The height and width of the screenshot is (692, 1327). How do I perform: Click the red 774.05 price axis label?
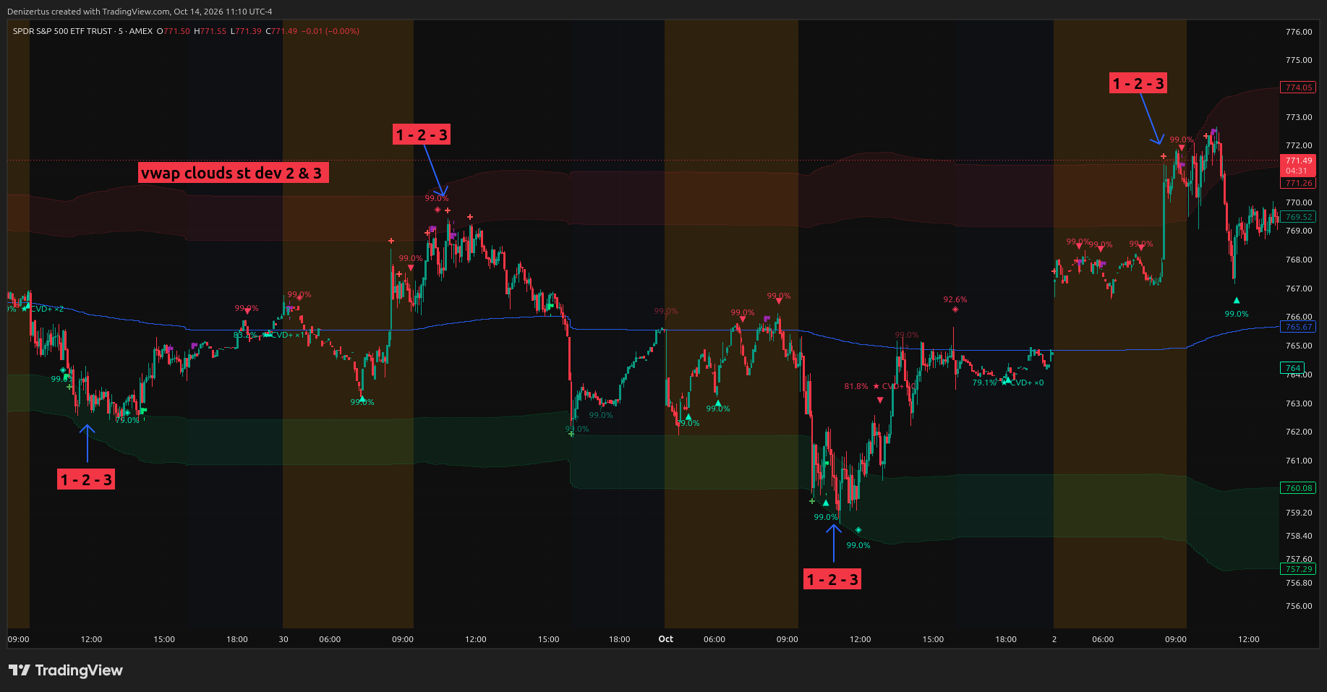[1298, 87]
